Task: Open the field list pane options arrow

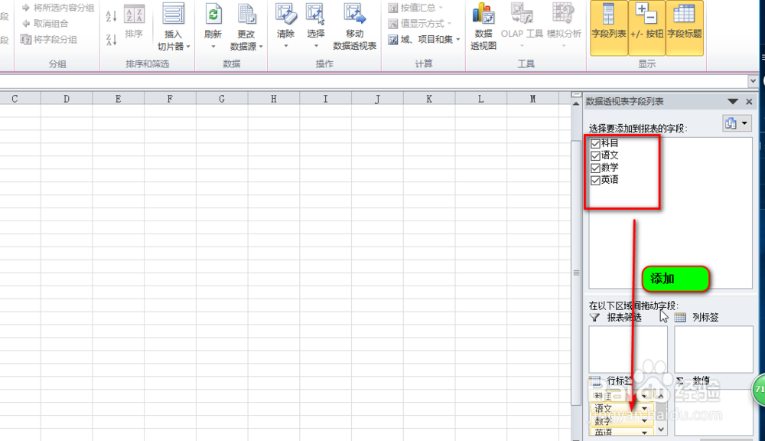Action: [x=733, y=102]
